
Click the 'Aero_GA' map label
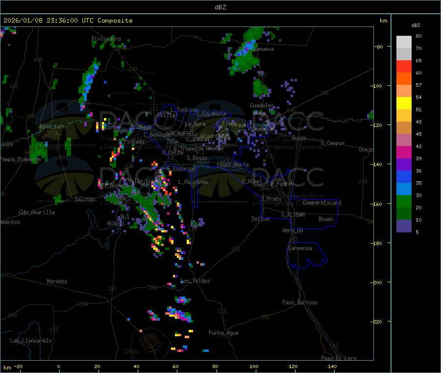tap(293, 230)
